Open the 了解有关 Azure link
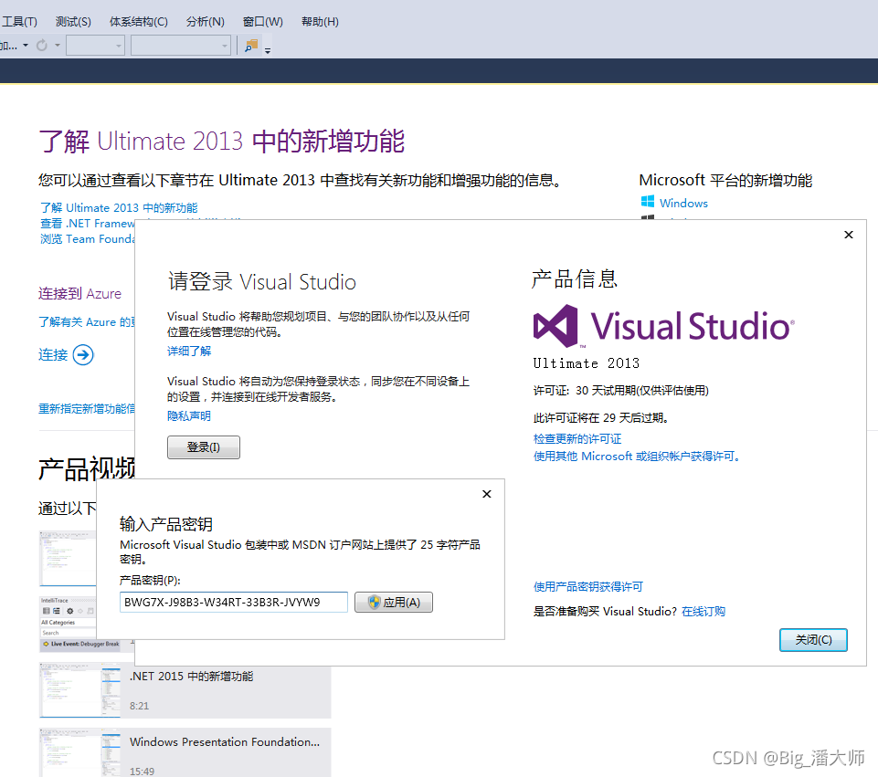878x777 pixels. (86, 322)
